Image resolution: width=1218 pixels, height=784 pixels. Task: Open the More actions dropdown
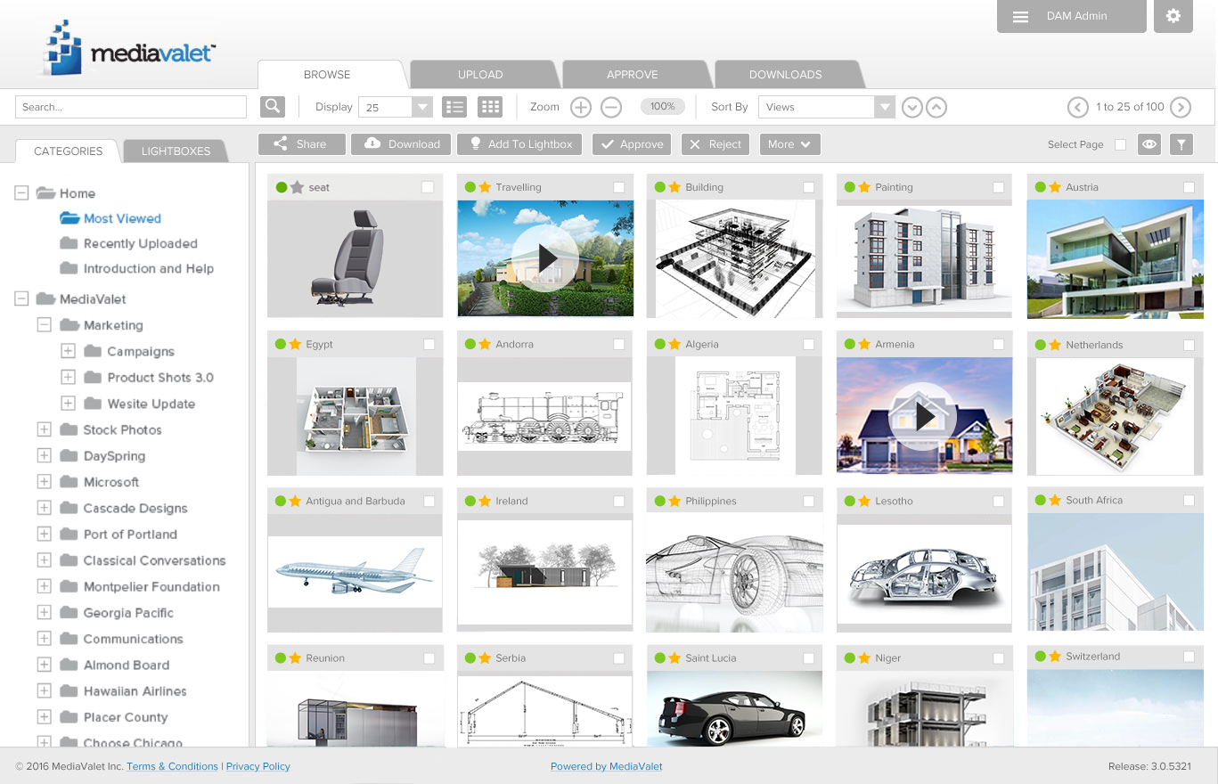(789, 144)
